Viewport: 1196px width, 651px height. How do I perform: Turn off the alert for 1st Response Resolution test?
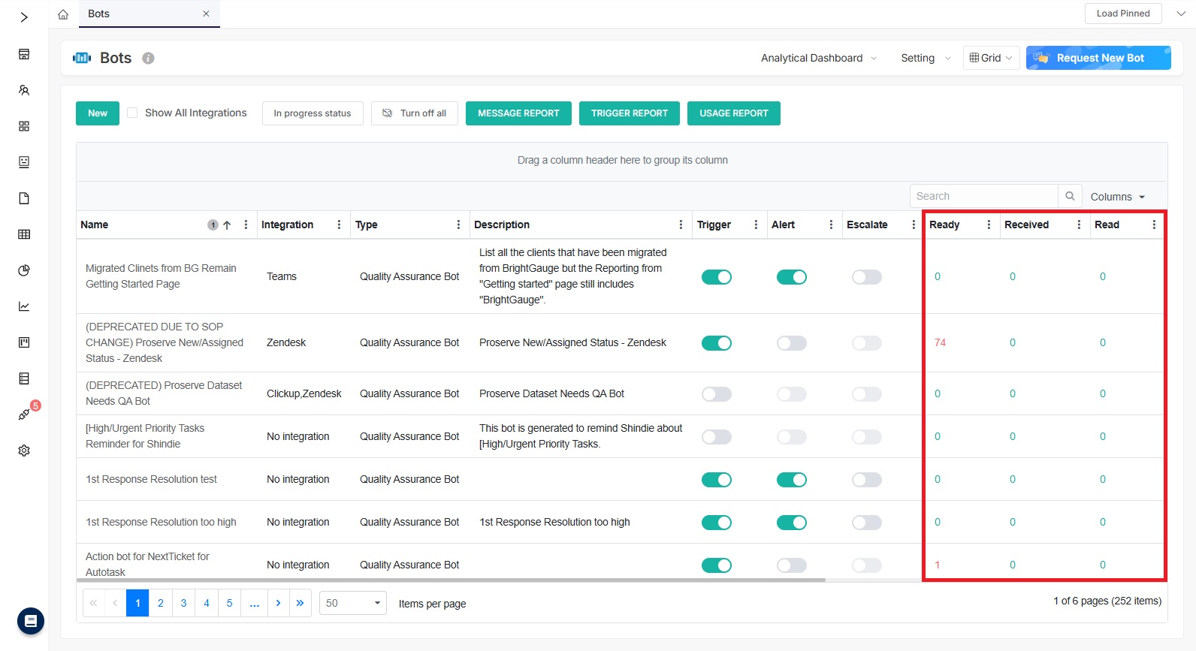tap(792, 480)
